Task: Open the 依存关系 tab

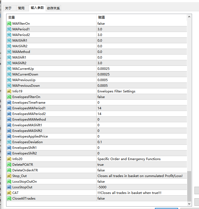Action: tap(53, 8)
